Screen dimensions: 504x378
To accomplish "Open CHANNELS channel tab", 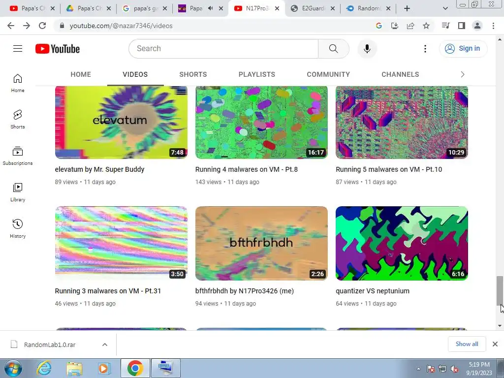I will (400, 74).
